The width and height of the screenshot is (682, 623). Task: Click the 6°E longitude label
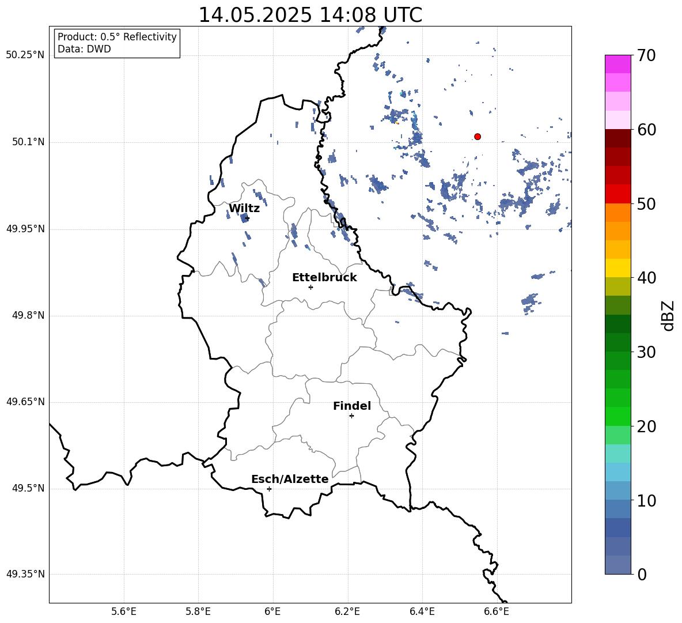[x=272, y=611]
